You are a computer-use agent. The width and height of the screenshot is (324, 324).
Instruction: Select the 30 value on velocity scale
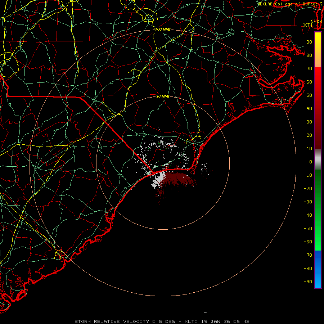pos(309,122)
